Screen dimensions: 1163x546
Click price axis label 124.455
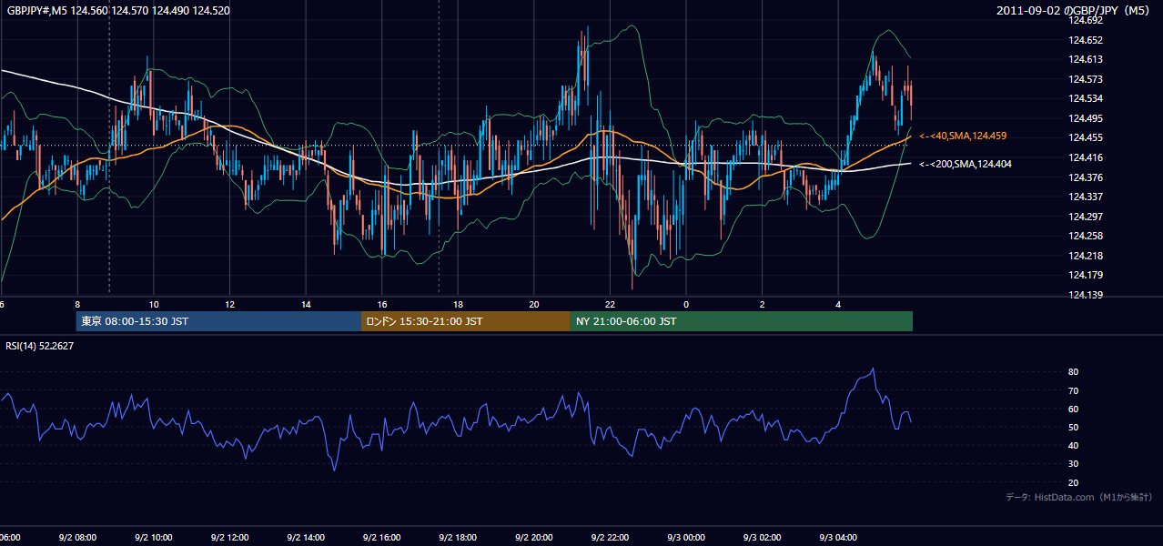point(1085,137)
